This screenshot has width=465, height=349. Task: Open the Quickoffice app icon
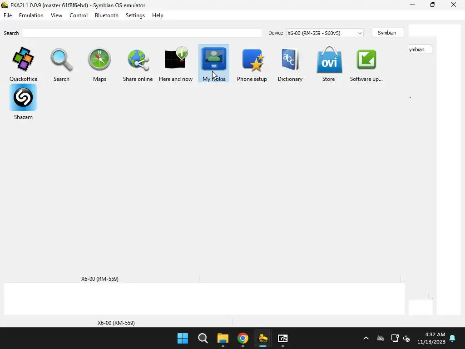click(x=23, y=60)
